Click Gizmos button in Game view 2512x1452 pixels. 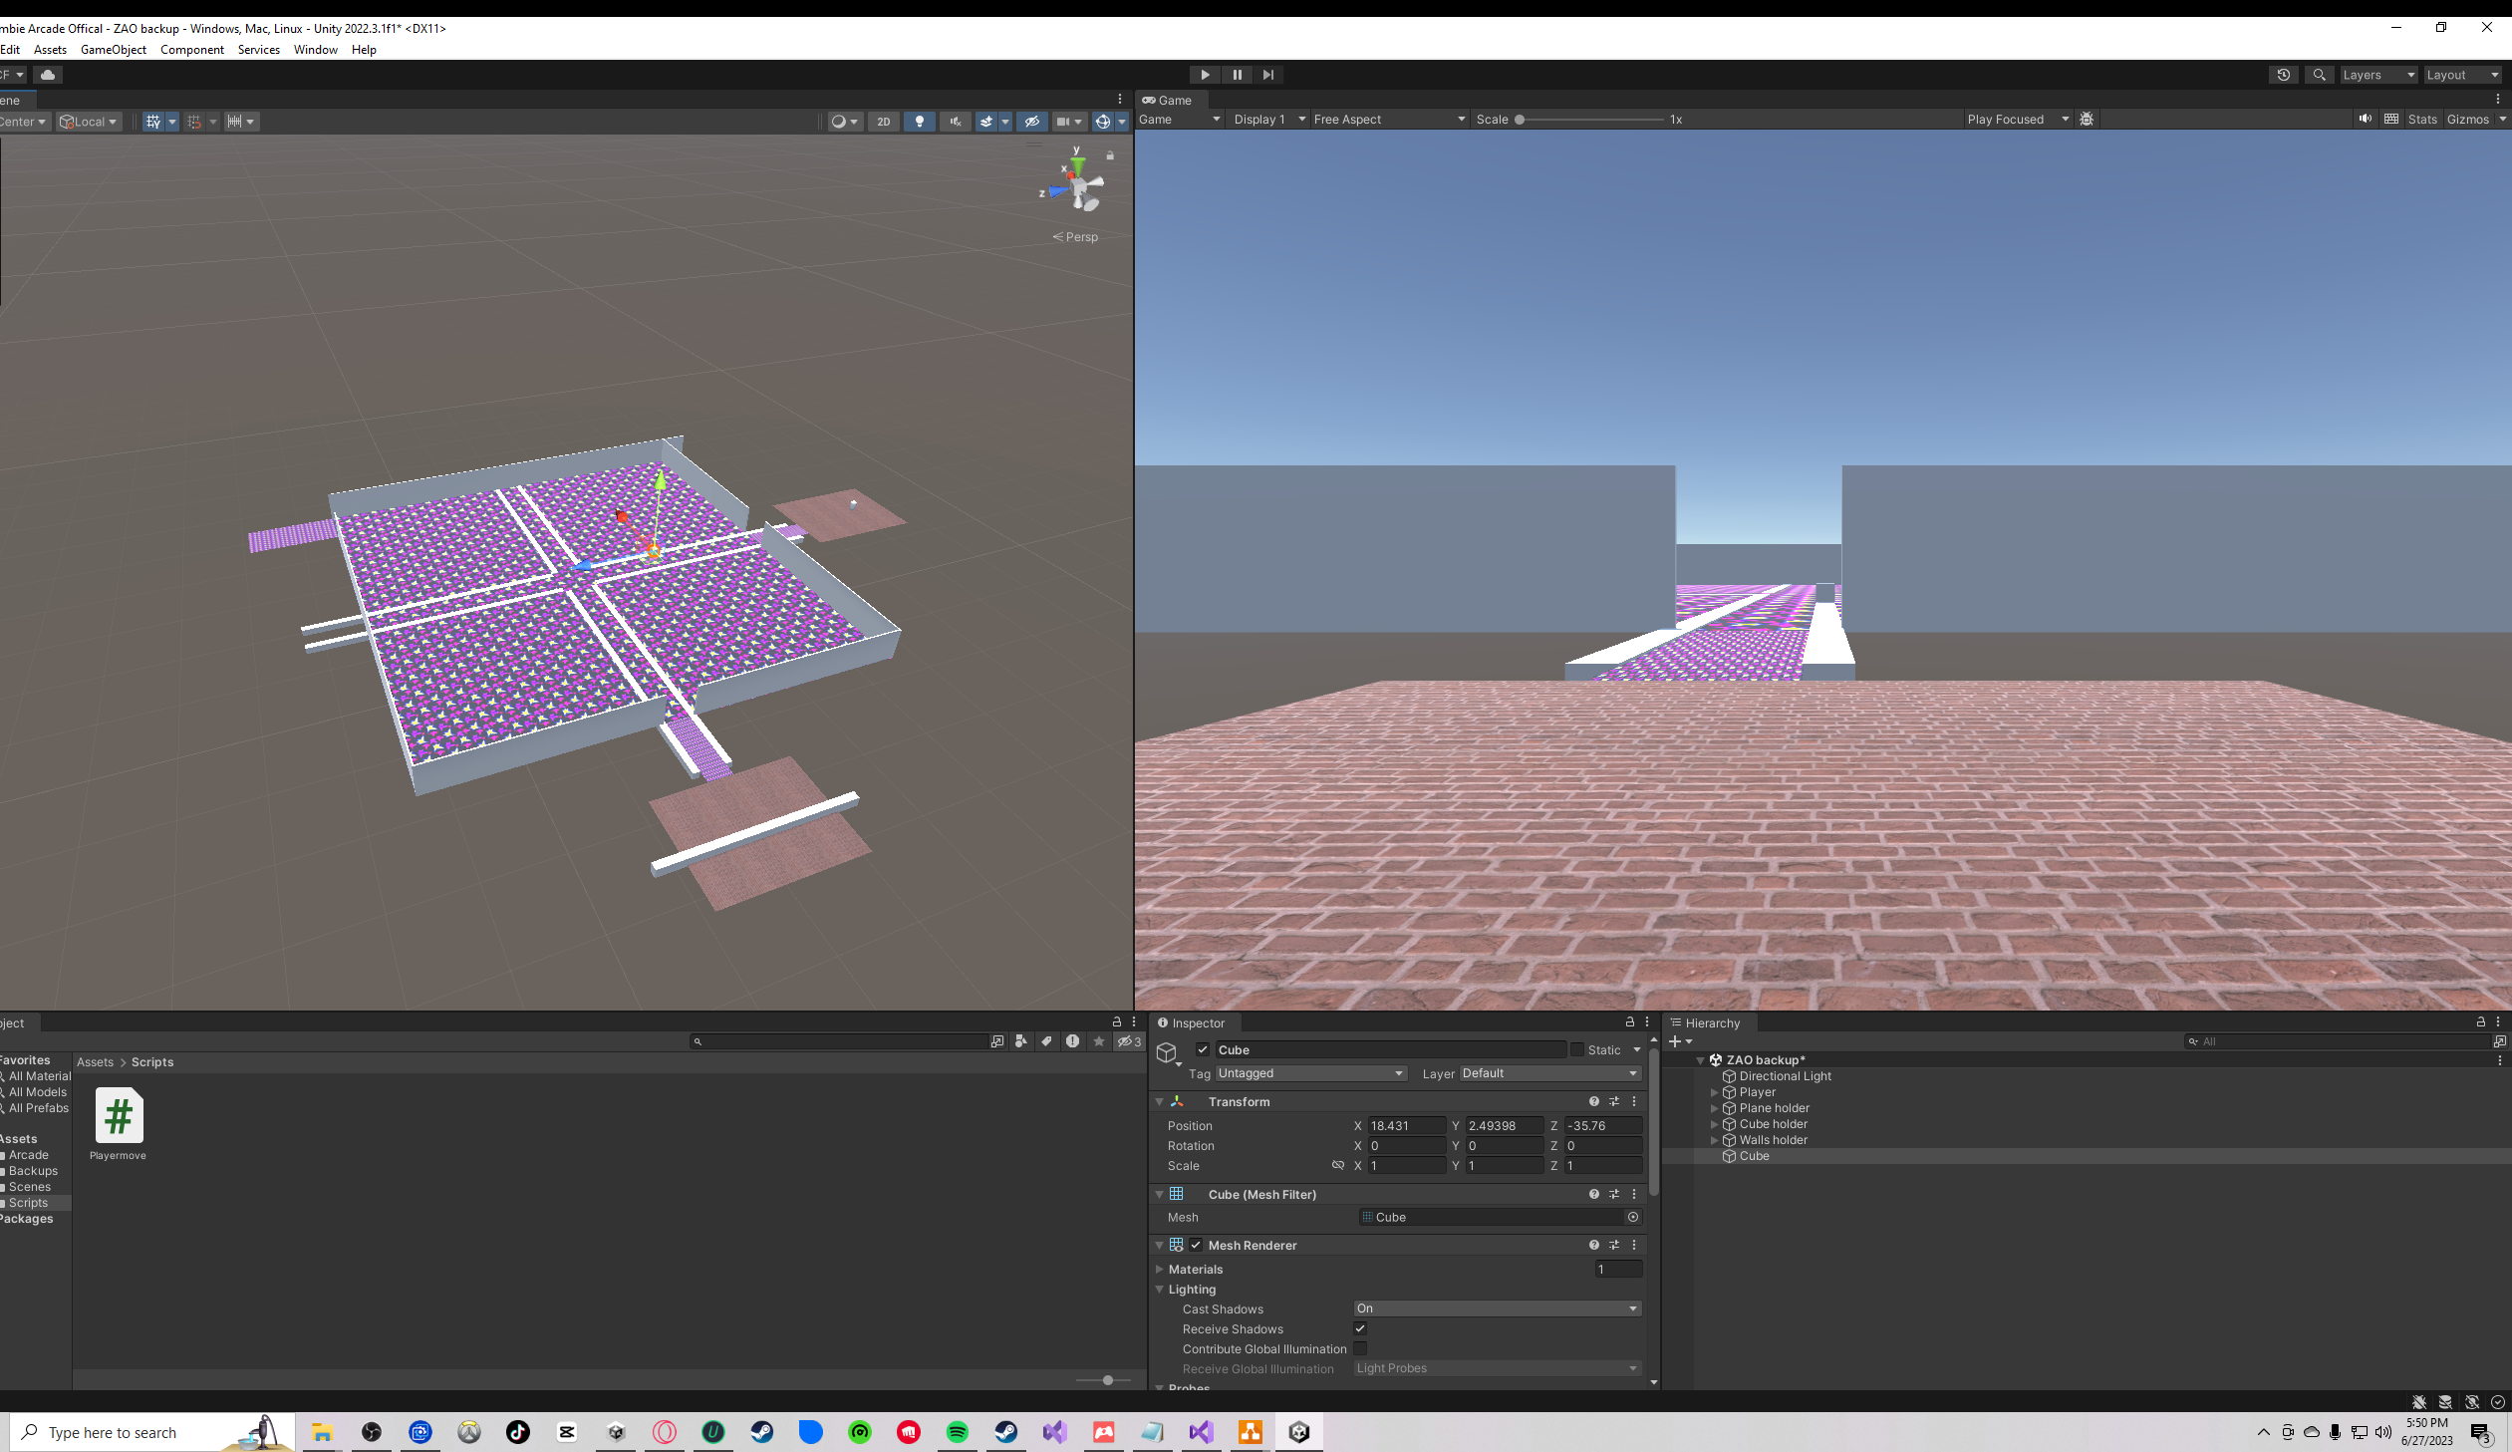point(2467,119)
